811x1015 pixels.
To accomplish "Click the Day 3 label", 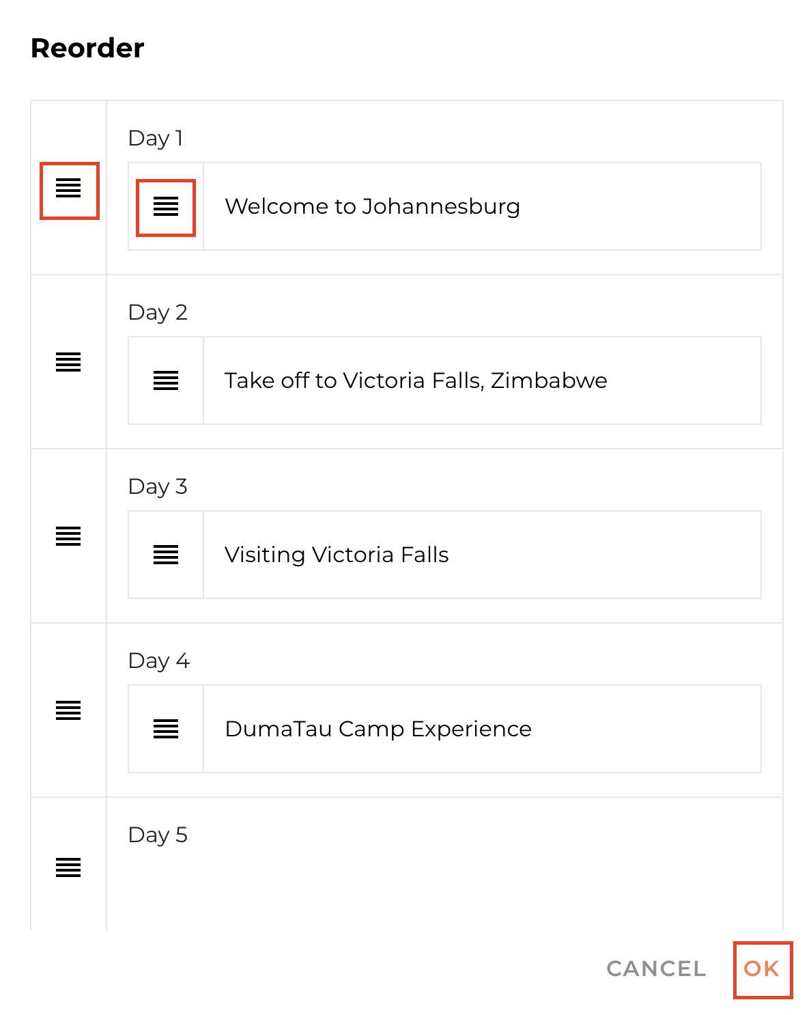I will 158,486.
